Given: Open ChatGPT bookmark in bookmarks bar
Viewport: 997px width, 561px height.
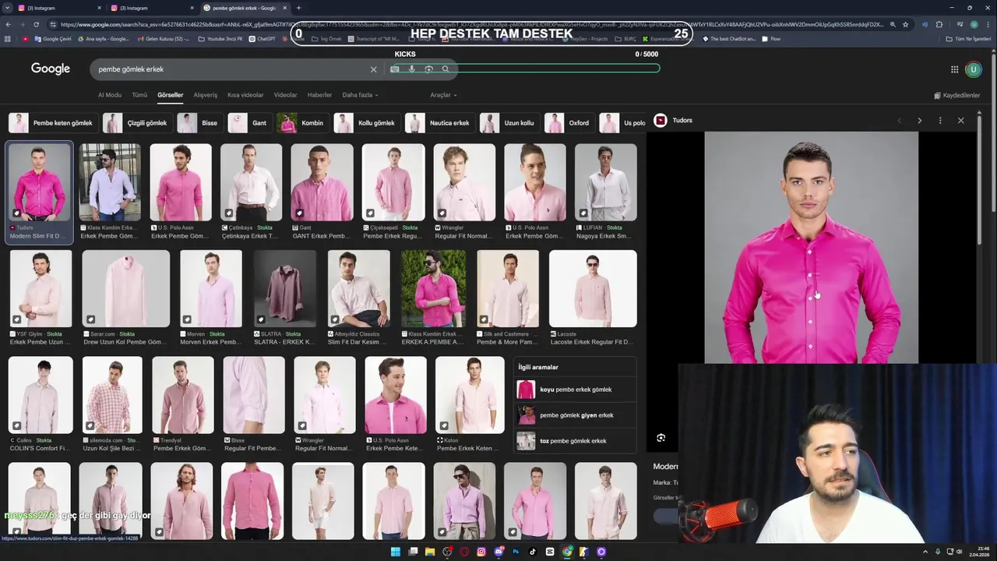Looking at the screenshot, I should [x=262, y=38].
